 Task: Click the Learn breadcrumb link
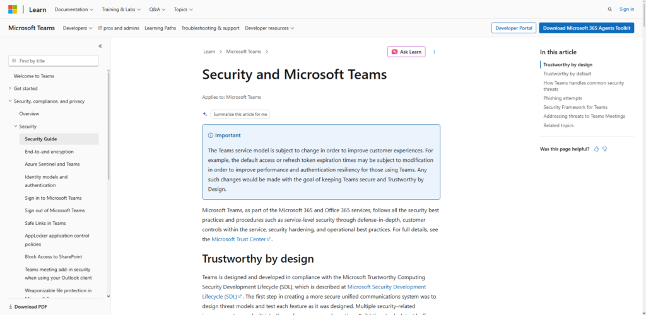click(209, 52)
